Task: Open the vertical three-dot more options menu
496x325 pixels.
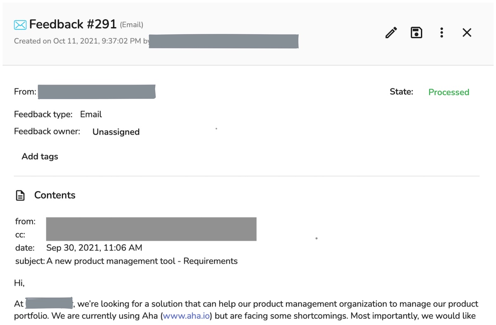Action: tap(441, 33)
